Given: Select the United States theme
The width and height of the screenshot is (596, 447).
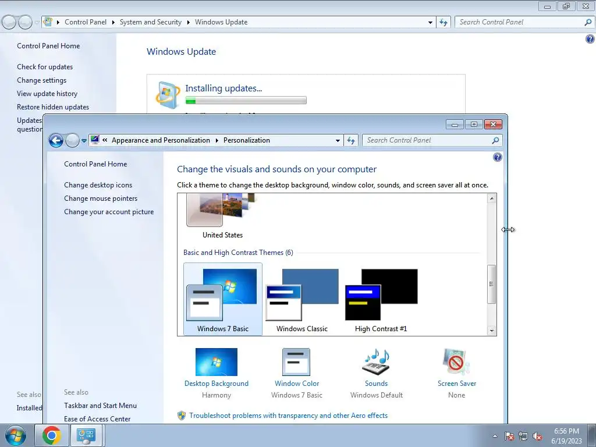Looking at the screenshot, I should tap(223, 217).
